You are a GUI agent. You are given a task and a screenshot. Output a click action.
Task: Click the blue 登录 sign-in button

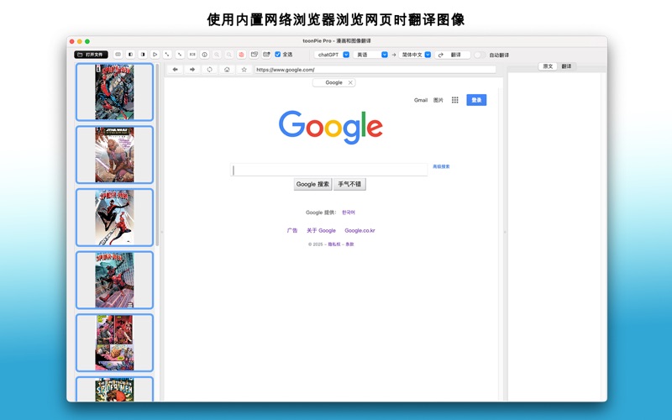pos(476,100)
